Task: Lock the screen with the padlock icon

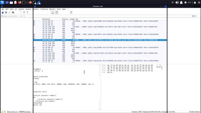Action: (195, 3)
